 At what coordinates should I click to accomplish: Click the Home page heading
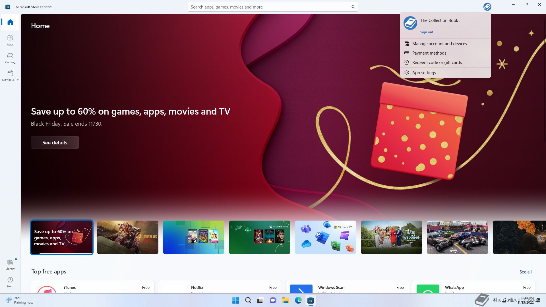[40, 26]
